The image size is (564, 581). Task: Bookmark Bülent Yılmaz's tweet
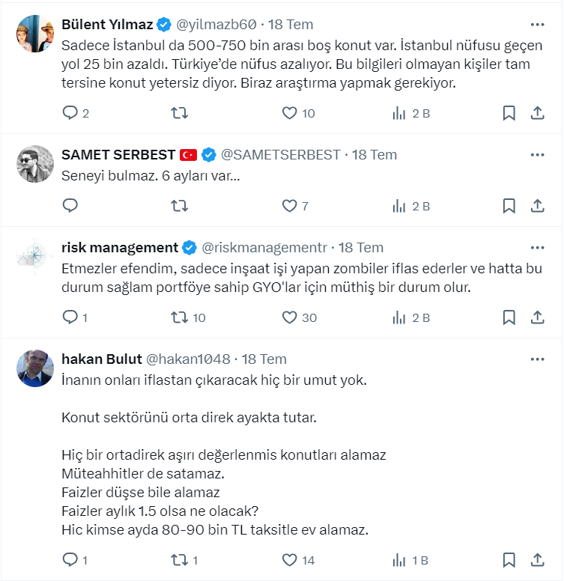tap(509, 113)
